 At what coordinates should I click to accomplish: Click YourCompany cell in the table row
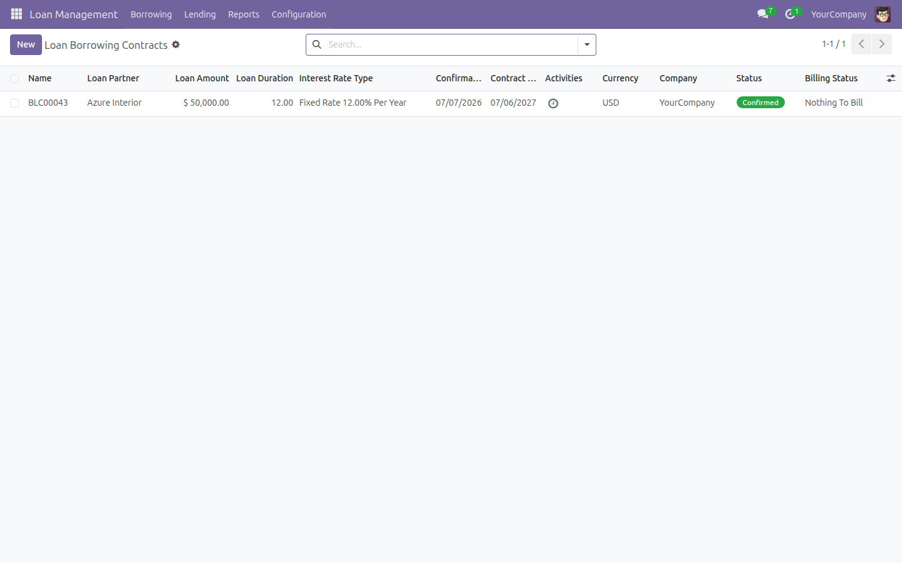click(x=687, y=103)
